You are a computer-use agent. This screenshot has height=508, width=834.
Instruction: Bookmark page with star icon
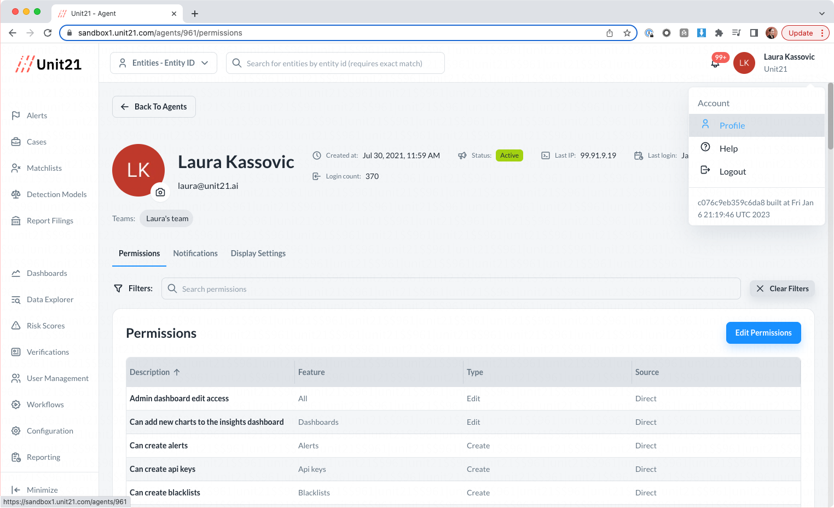point(627,33)
